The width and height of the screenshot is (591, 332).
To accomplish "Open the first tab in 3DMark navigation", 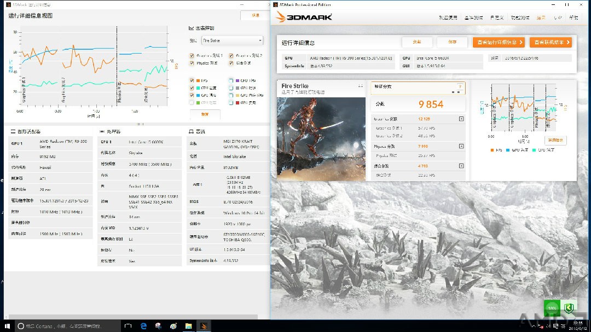I will tap(448, 18).
